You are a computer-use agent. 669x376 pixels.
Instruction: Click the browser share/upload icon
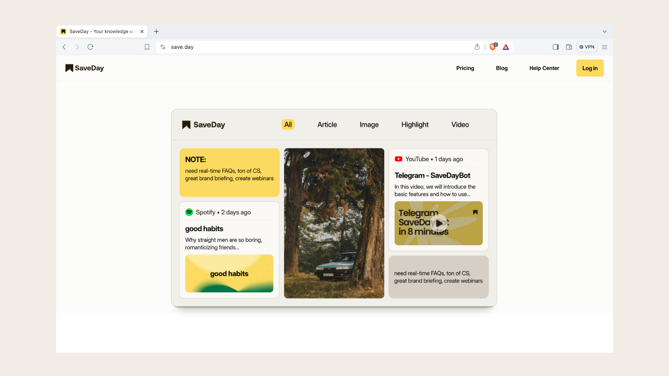point(477,47)
